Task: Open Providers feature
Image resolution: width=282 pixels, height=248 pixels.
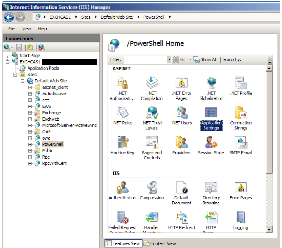Action: click(x=181, y=145)
